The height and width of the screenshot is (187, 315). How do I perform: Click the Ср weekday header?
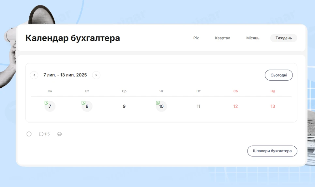tap(124, 91)
